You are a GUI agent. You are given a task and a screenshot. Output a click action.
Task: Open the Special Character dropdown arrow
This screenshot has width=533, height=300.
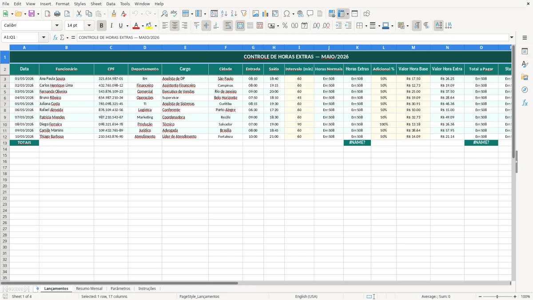[x=293, y=14]
